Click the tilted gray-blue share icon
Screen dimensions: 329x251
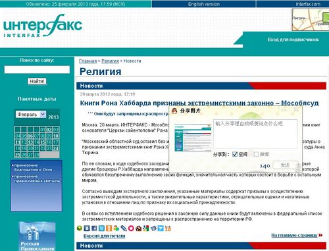[x=153, y=229]
